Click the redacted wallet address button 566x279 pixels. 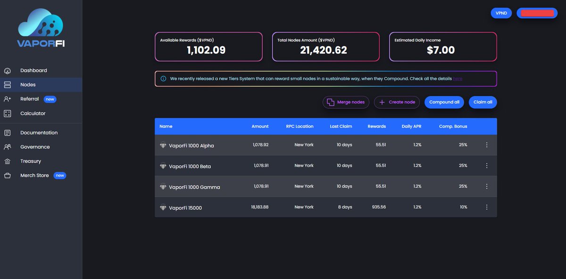pyautogui.click(x=537, y=13)
